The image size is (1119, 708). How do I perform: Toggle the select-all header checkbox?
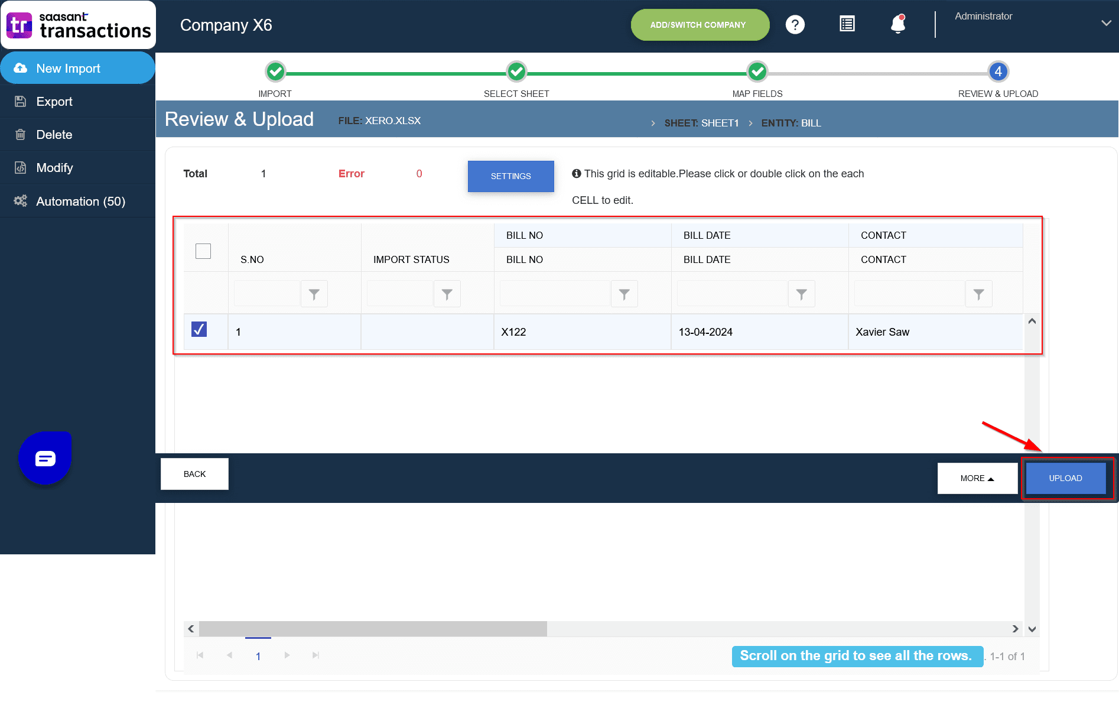click(203, 251)
